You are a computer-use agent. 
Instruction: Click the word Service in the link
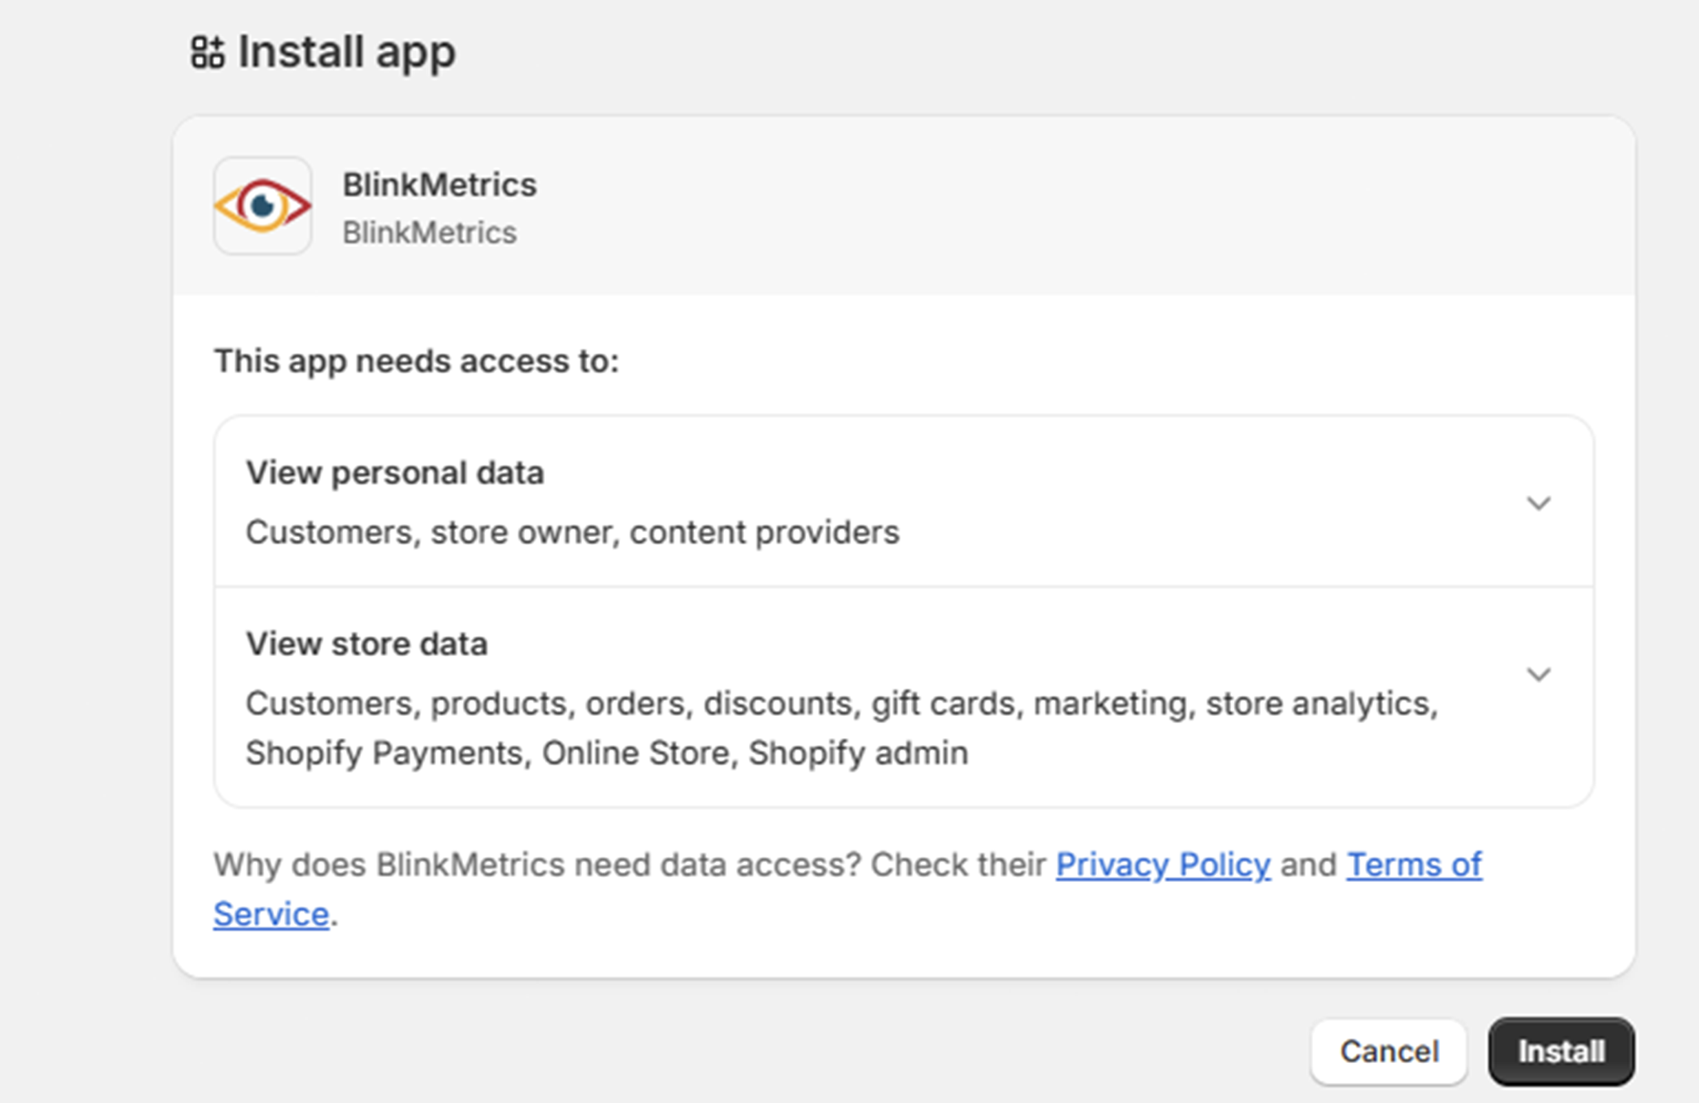(x=271, y=914)
